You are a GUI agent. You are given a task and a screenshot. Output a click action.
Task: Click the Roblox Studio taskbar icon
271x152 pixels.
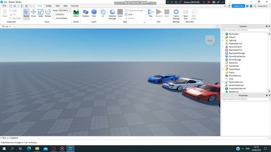tap(70, 149)
